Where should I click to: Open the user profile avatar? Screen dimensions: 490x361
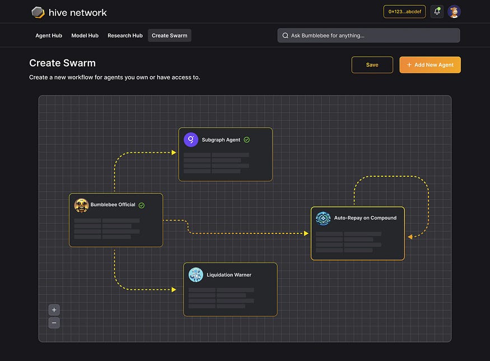(x=454, y=12)
